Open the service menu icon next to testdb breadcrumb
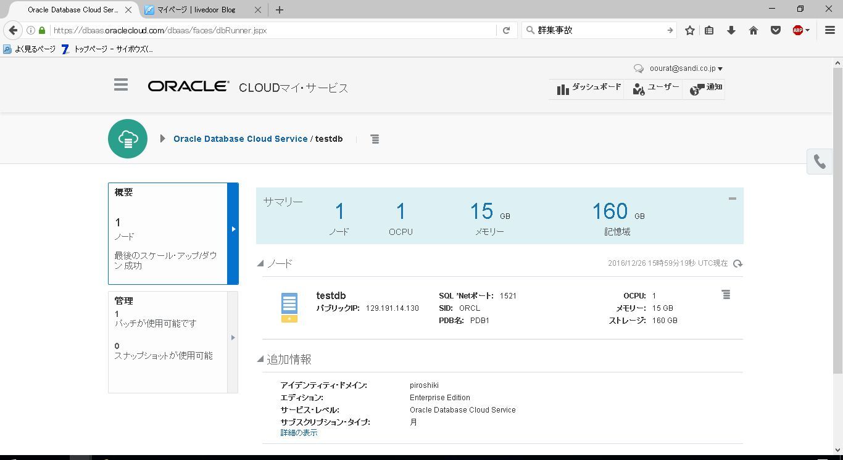Viewport: 843px width, 460px height. 375,139
